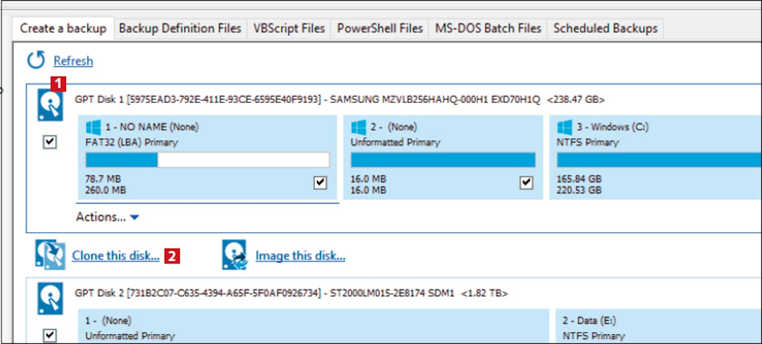This screenshot has width=762, height=344.
Task: Switch to the Backup Definition Files tab
Action: click(x=180, y=28)
